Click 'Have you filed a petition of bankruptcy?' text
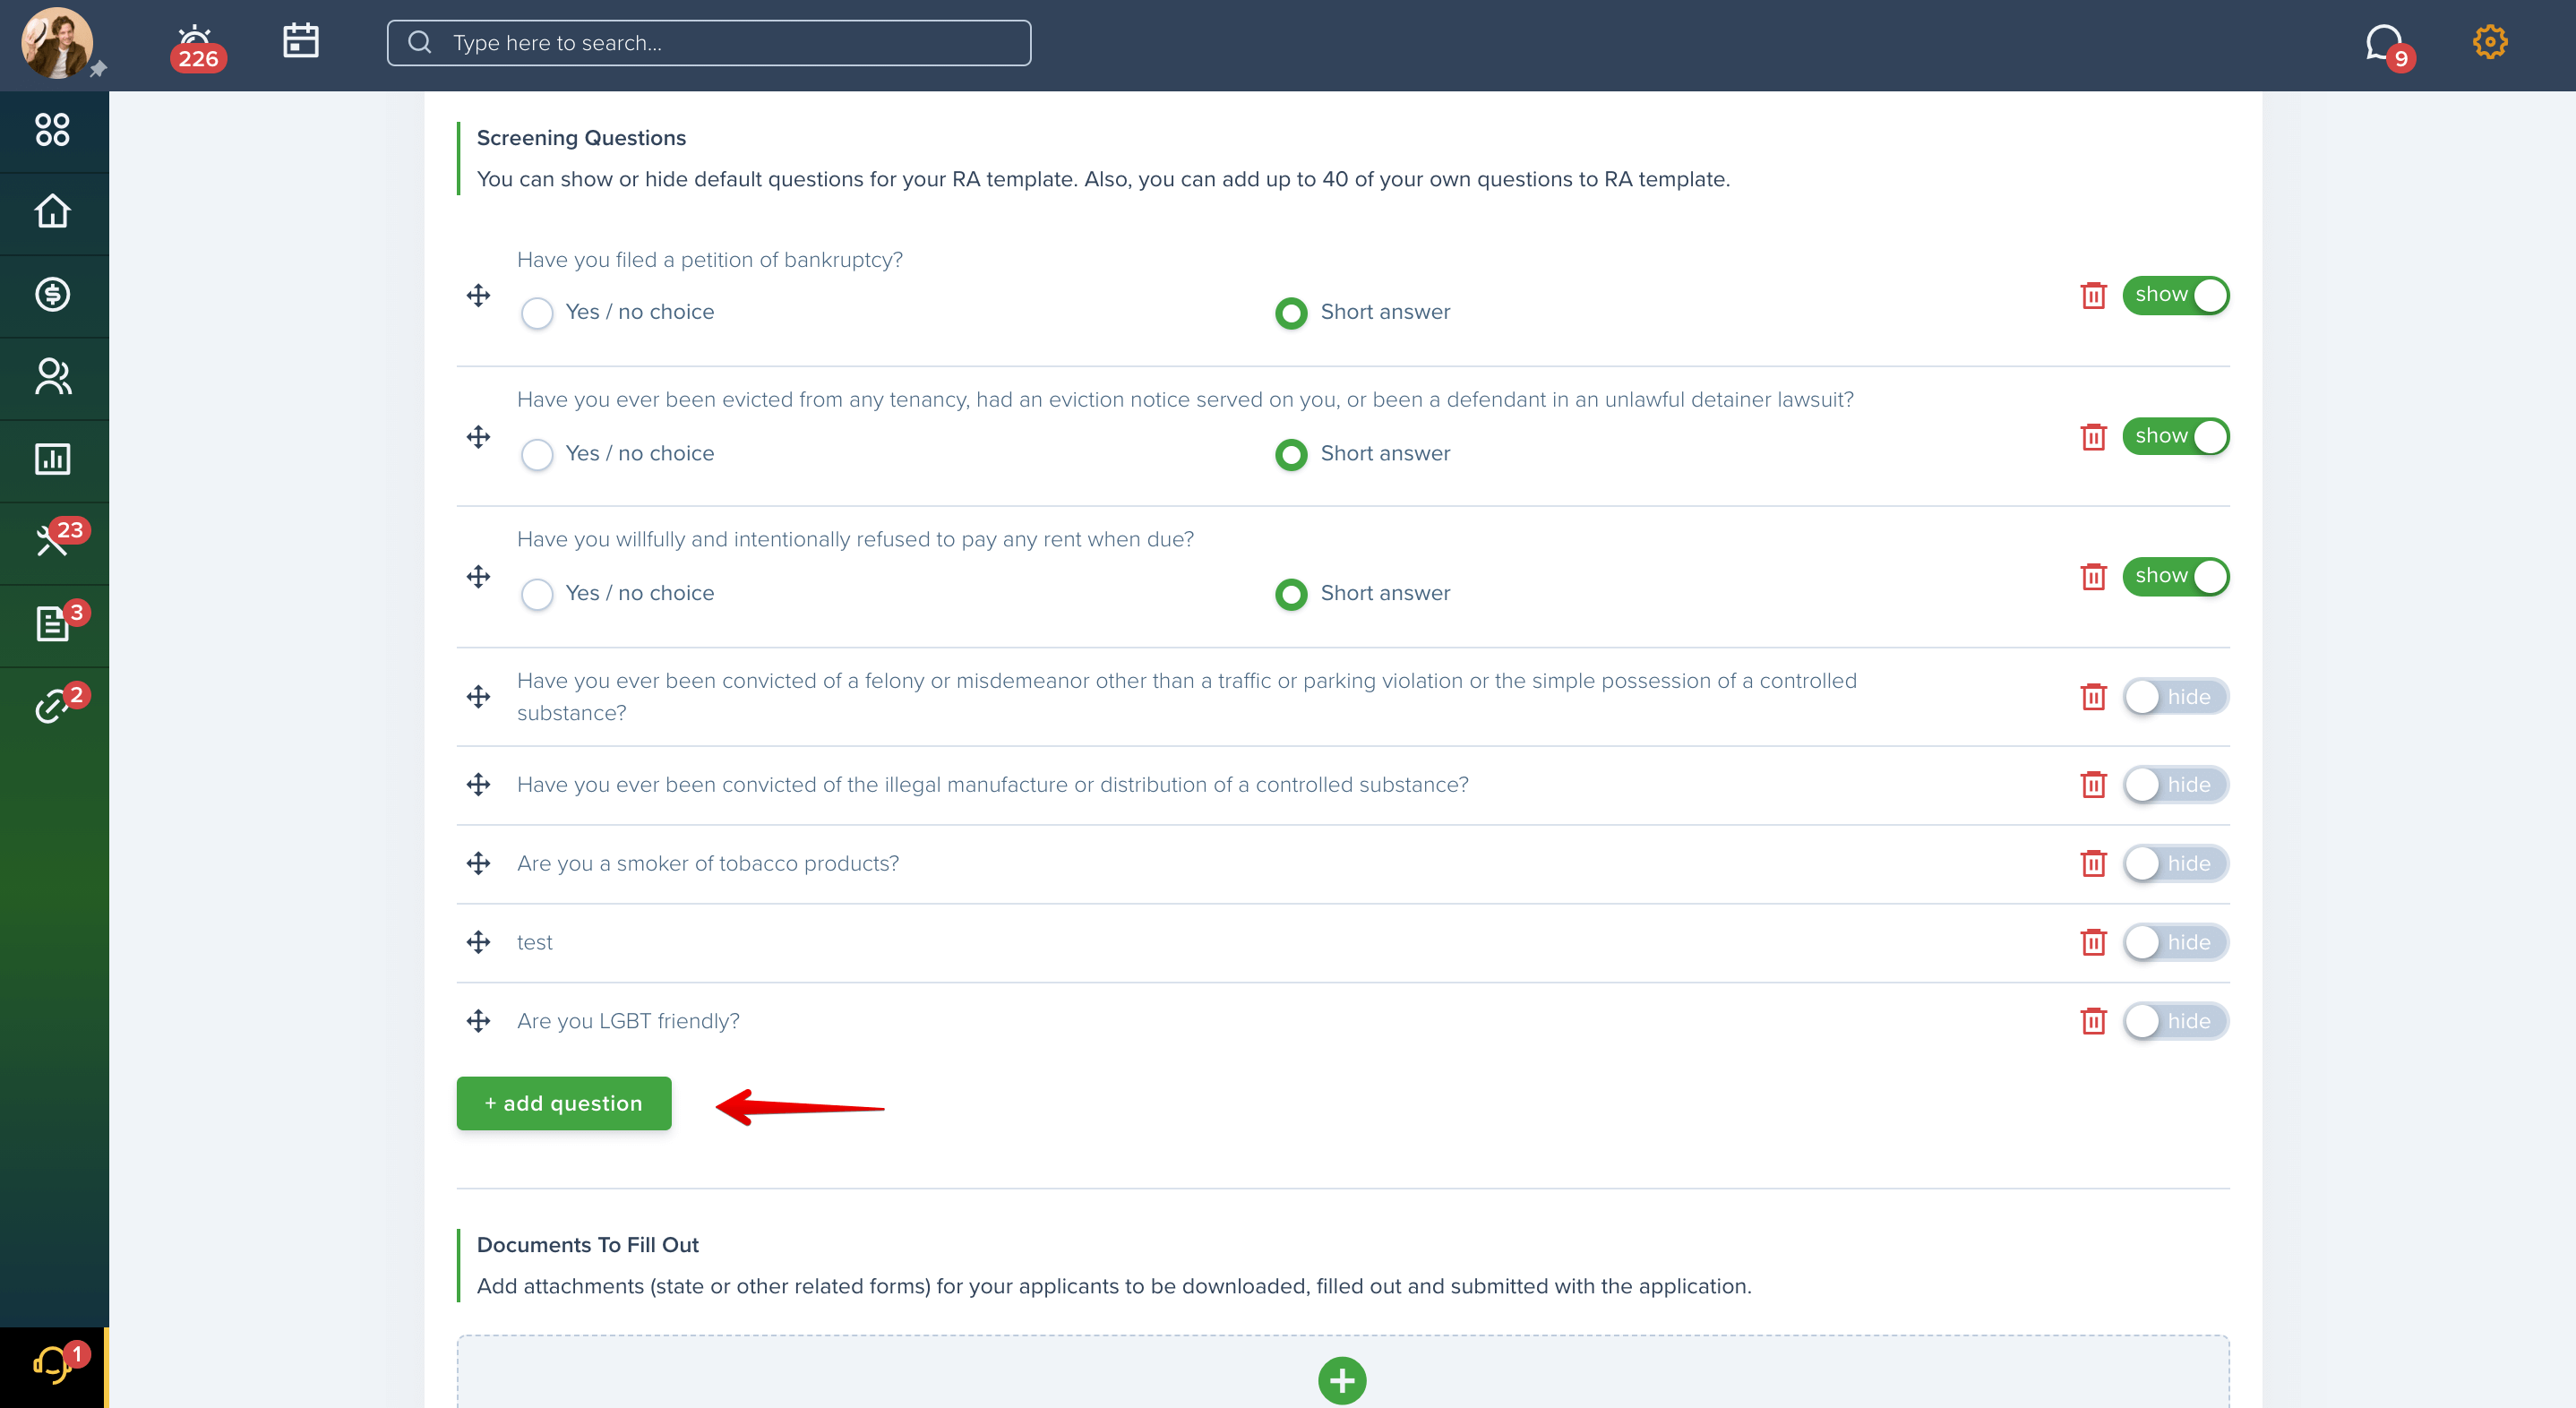The height and width of the screenshot is (1408, 2576). [710, 260]
